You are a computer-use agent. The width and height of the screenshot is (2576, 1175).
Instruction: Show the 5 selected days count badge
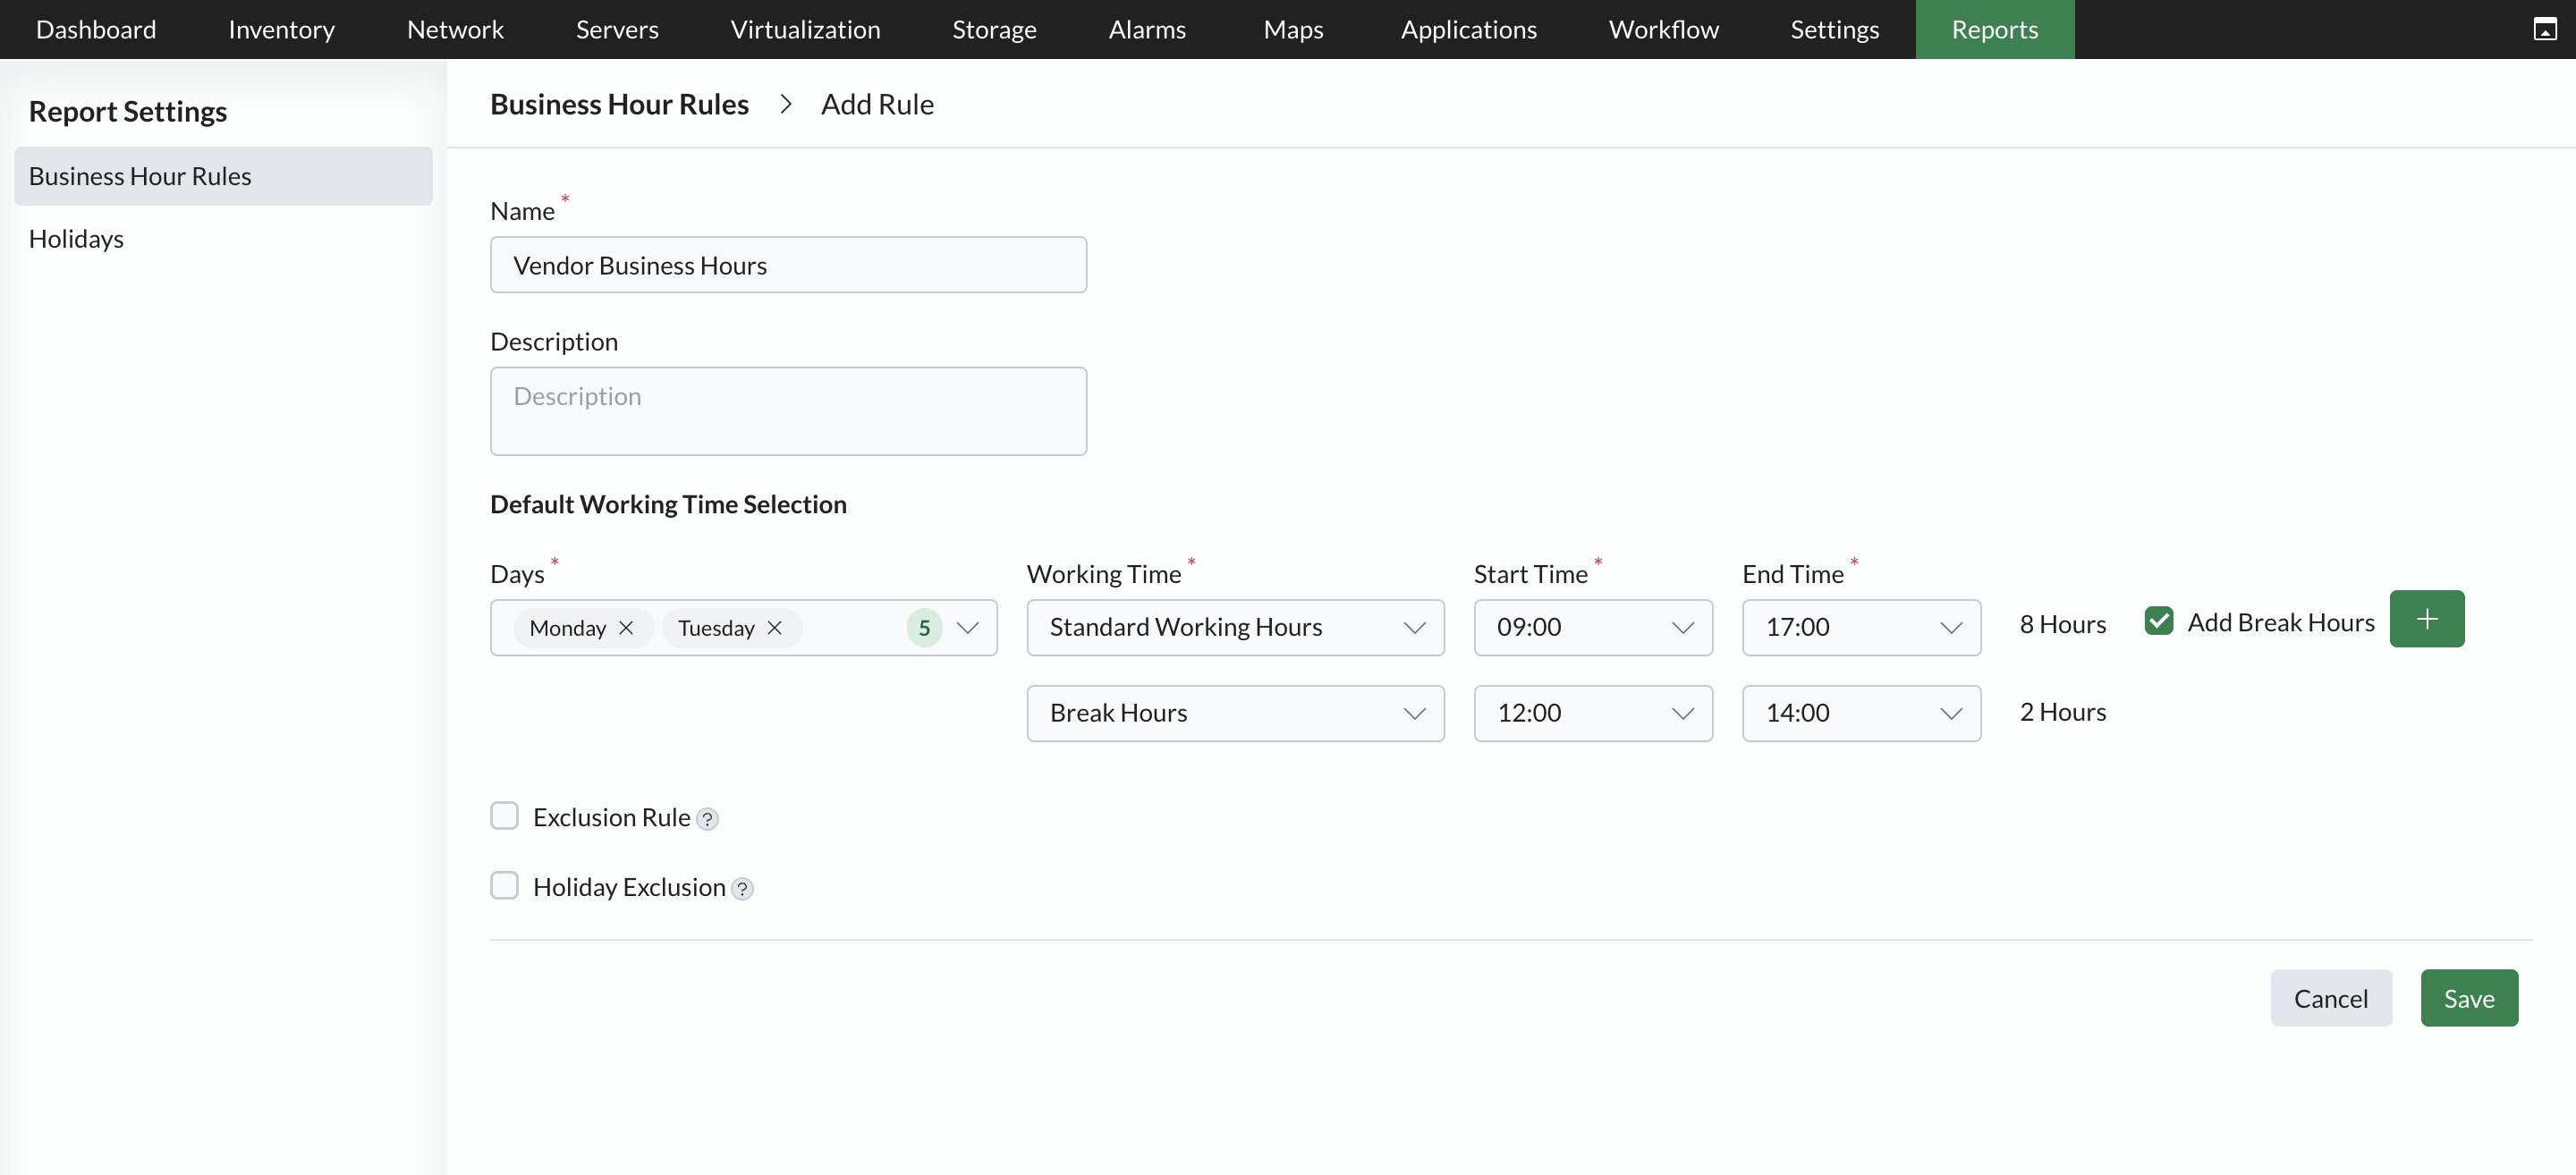tap(924, 628)
